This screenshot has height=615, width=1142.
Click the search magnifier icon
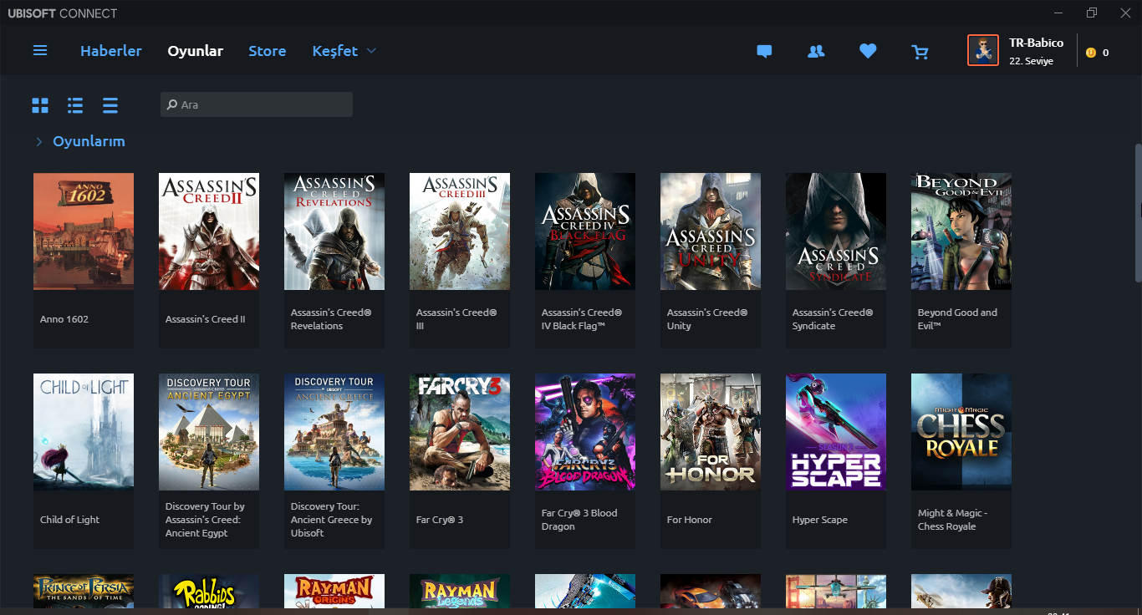click(x=172, y=104)
